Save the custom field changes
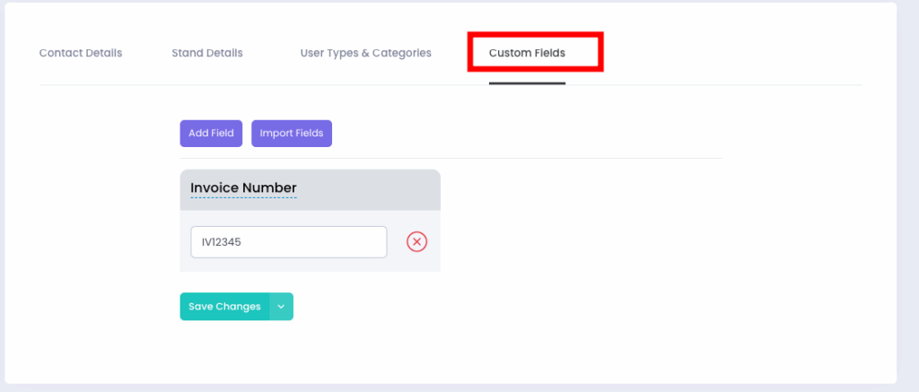 click(x=224, y=307)
